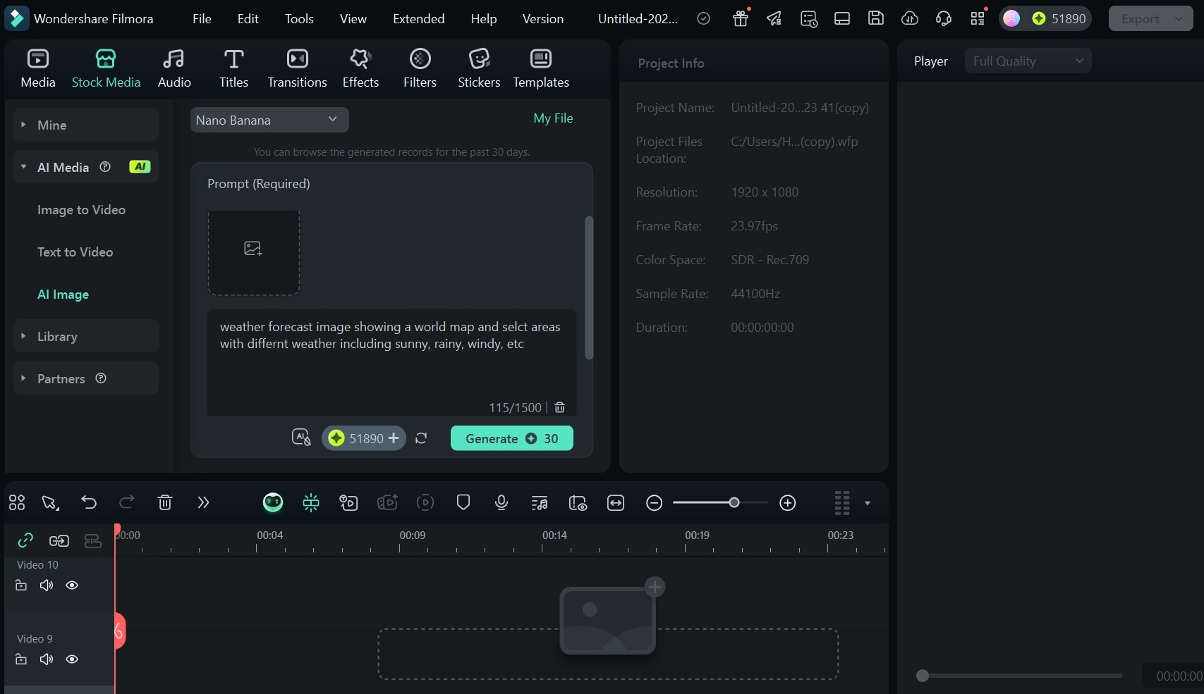Click the save project icon
This screenshot has width=1204, height=694.
coord(875,18)
